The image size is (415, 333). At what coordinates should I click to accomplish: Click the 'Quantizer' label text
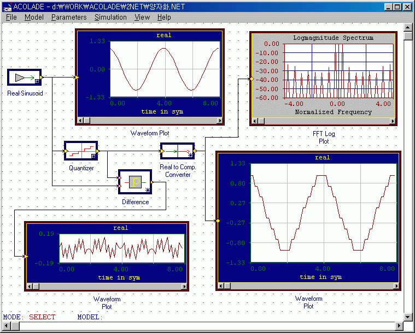pos(81,168)
